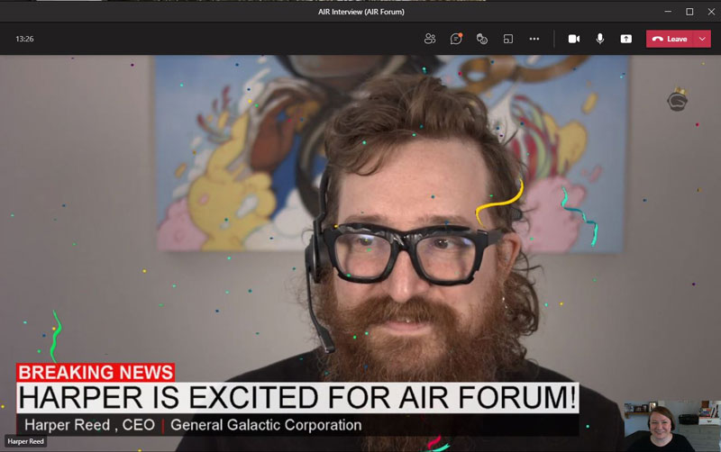The image size is (721, 452).
Task: Leave the meeting
Action: (x=670, y=39)
